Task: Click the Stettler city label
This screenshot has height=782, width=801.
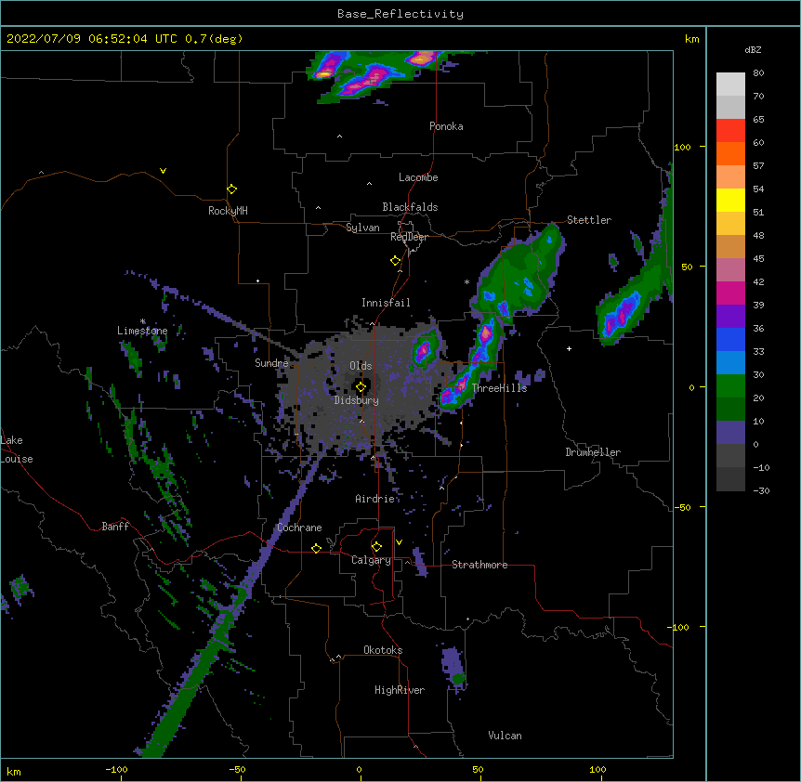Action: coord(589,220)
